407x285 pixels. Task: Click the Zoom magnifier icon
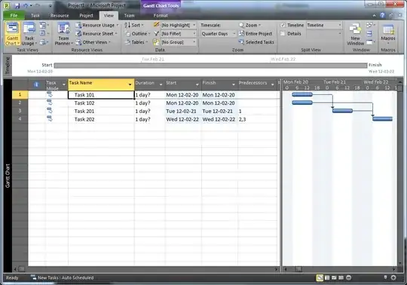point(241,25)
